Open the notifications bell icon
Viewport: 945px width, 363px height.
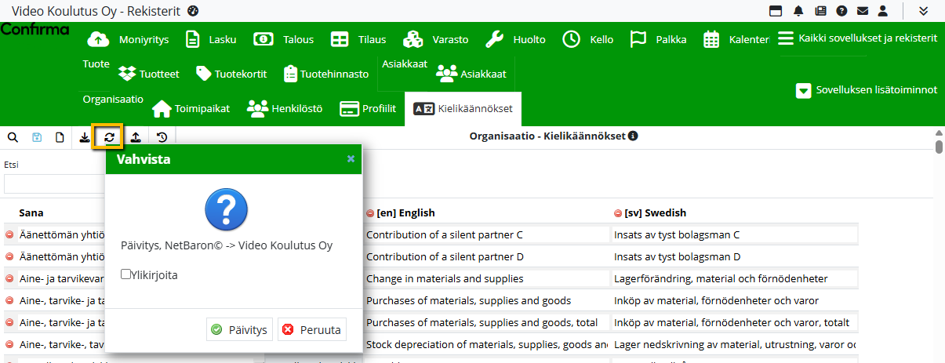click(x=798, y=11)
